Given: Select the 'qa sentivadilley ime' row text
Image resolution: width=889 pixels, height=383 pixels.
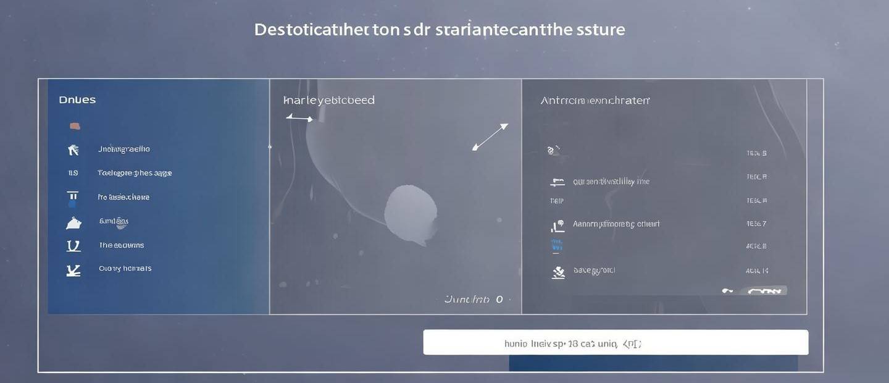Looking at the screenshot, I should [x=611, y=182].
